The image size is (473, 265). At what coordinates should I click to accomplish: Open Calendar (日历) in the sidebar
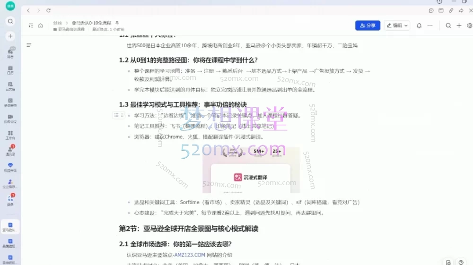(x=10, y=70)
